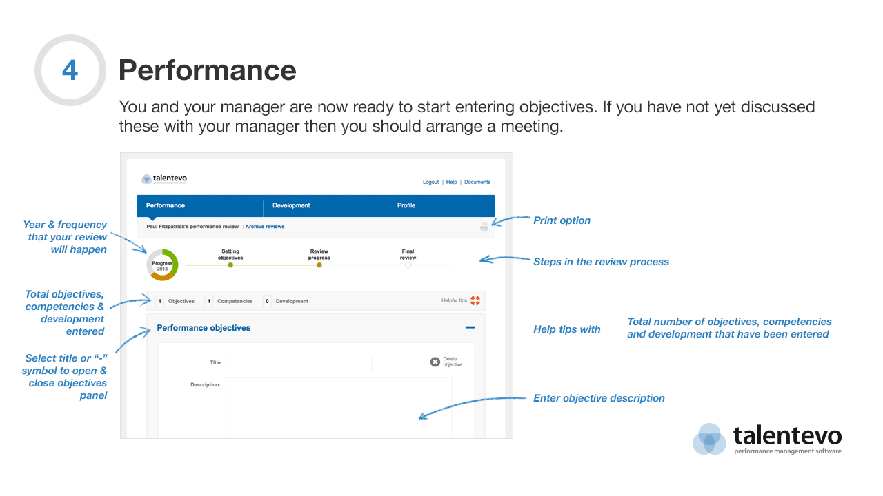This screenshot has height=496, width=883.
Task: Click the printer icon
Action: point(484,227)
